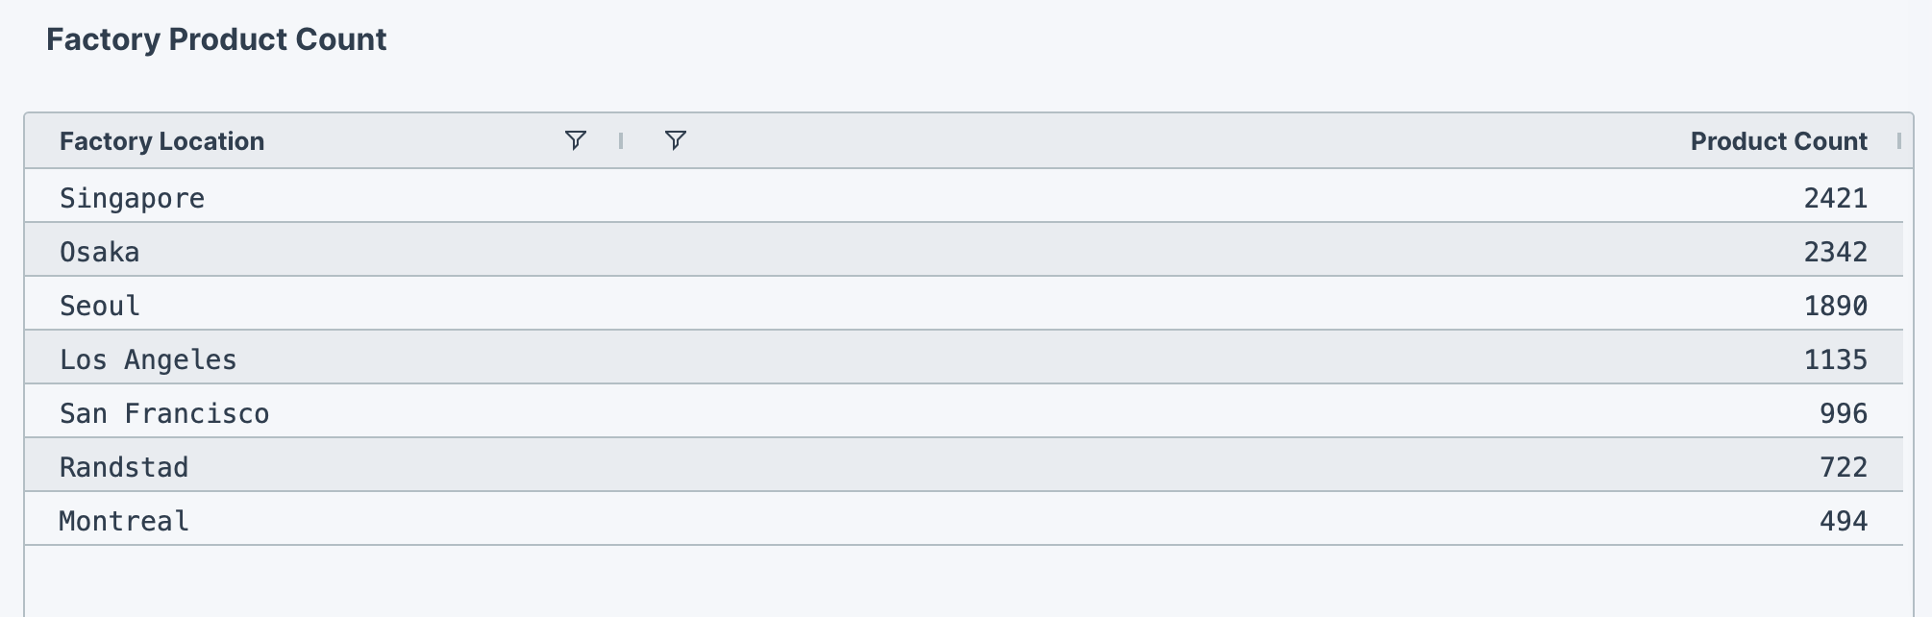Open the filter menu for Factory Location column

tap(575, 140)
